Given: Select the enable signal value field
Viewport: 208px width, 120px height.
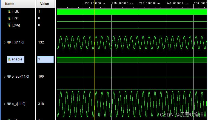Looking at the screenshot, I should click(x=45, y=59).
